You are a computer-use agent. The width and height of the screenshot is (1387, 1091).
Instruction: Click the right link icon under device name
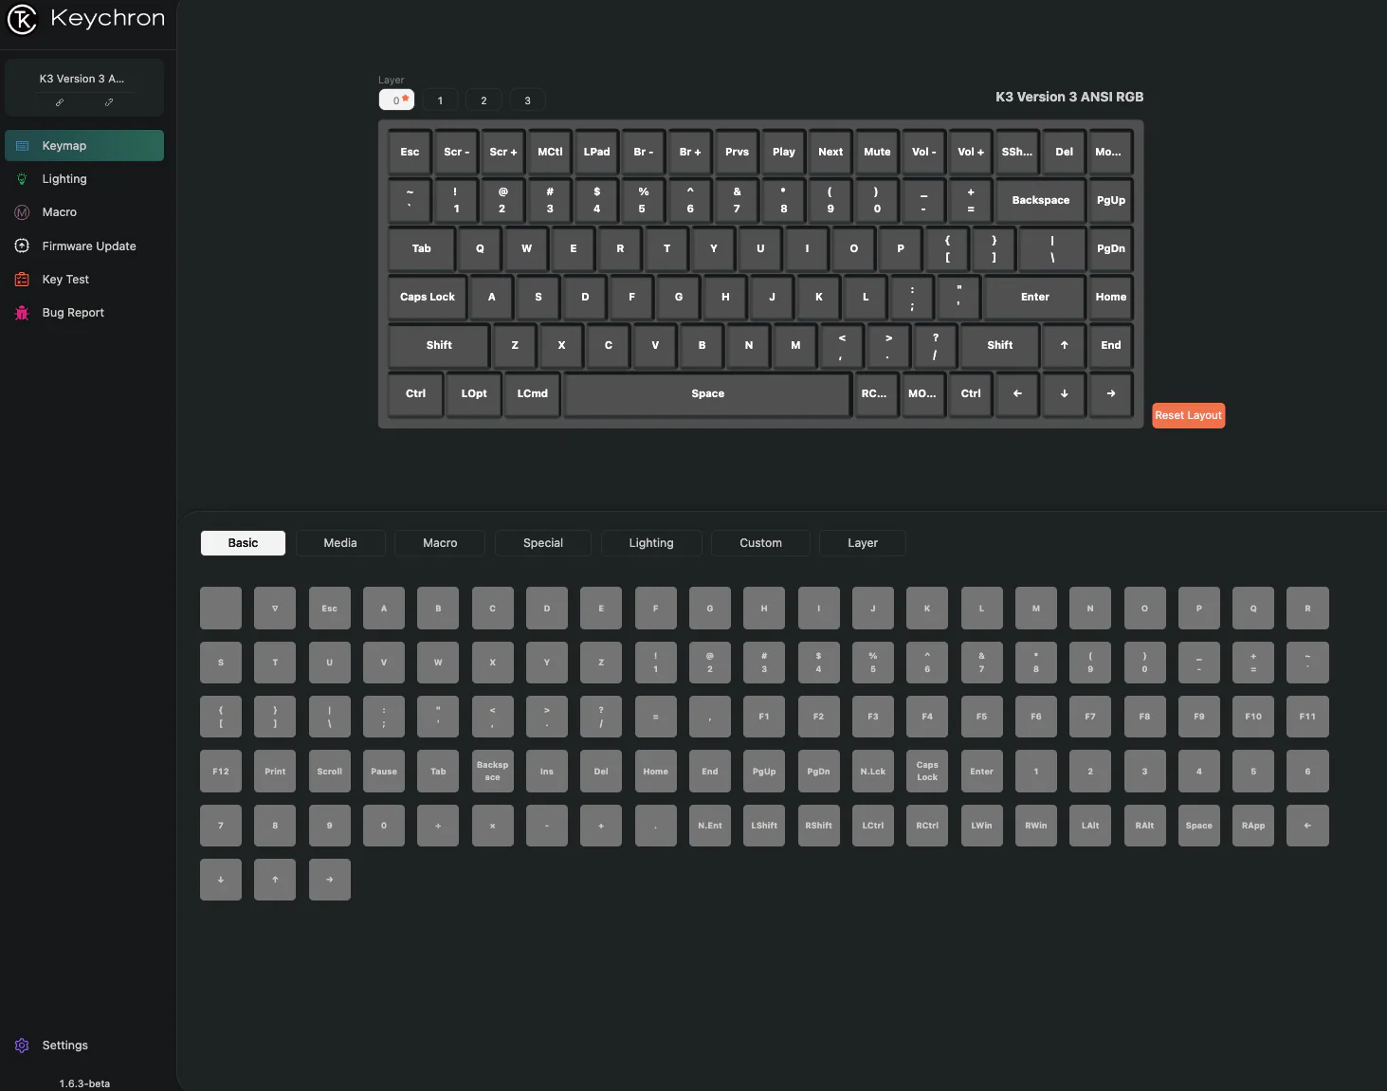108,102
